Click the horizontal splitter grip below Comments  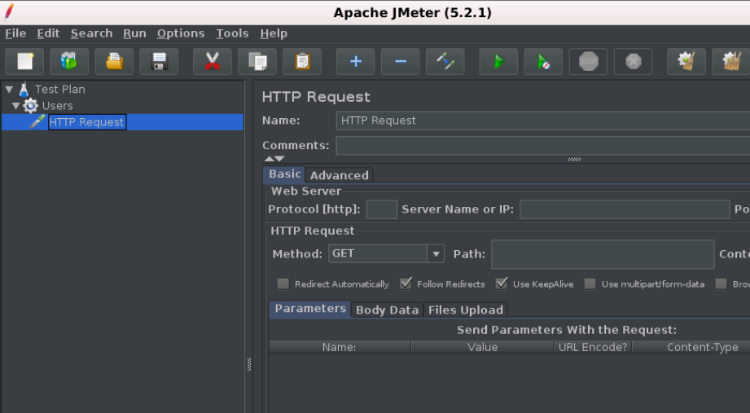(574, 160)
